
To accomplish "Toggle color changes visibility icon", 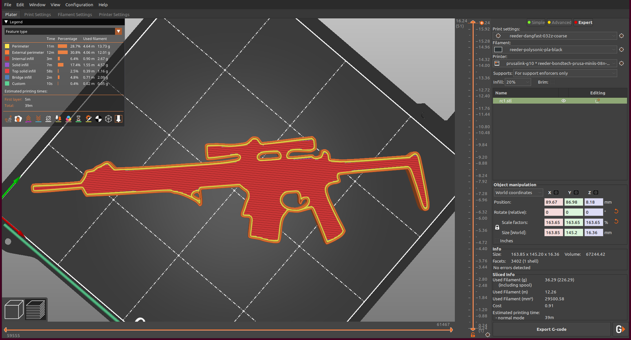I will pos(68,119).
